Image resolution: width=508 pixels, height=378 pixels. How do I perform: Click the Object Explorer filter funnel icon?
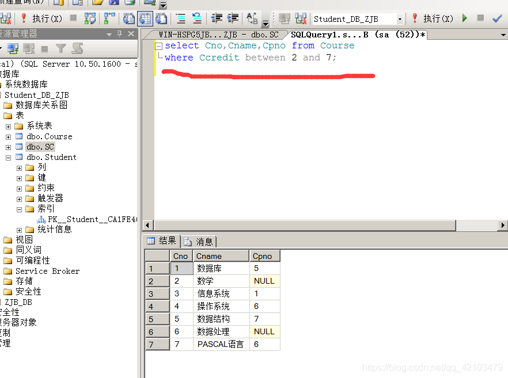point(60,48)
